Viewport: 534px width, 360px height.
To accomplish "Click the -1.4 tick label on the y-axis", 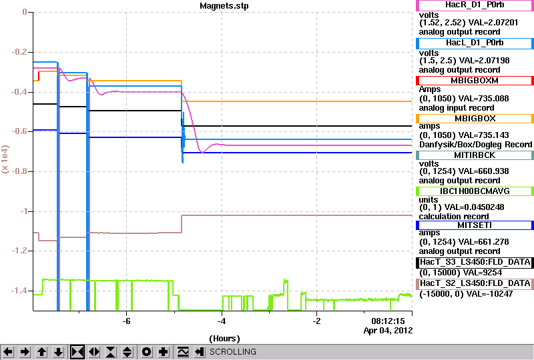I will pos(19,291).
